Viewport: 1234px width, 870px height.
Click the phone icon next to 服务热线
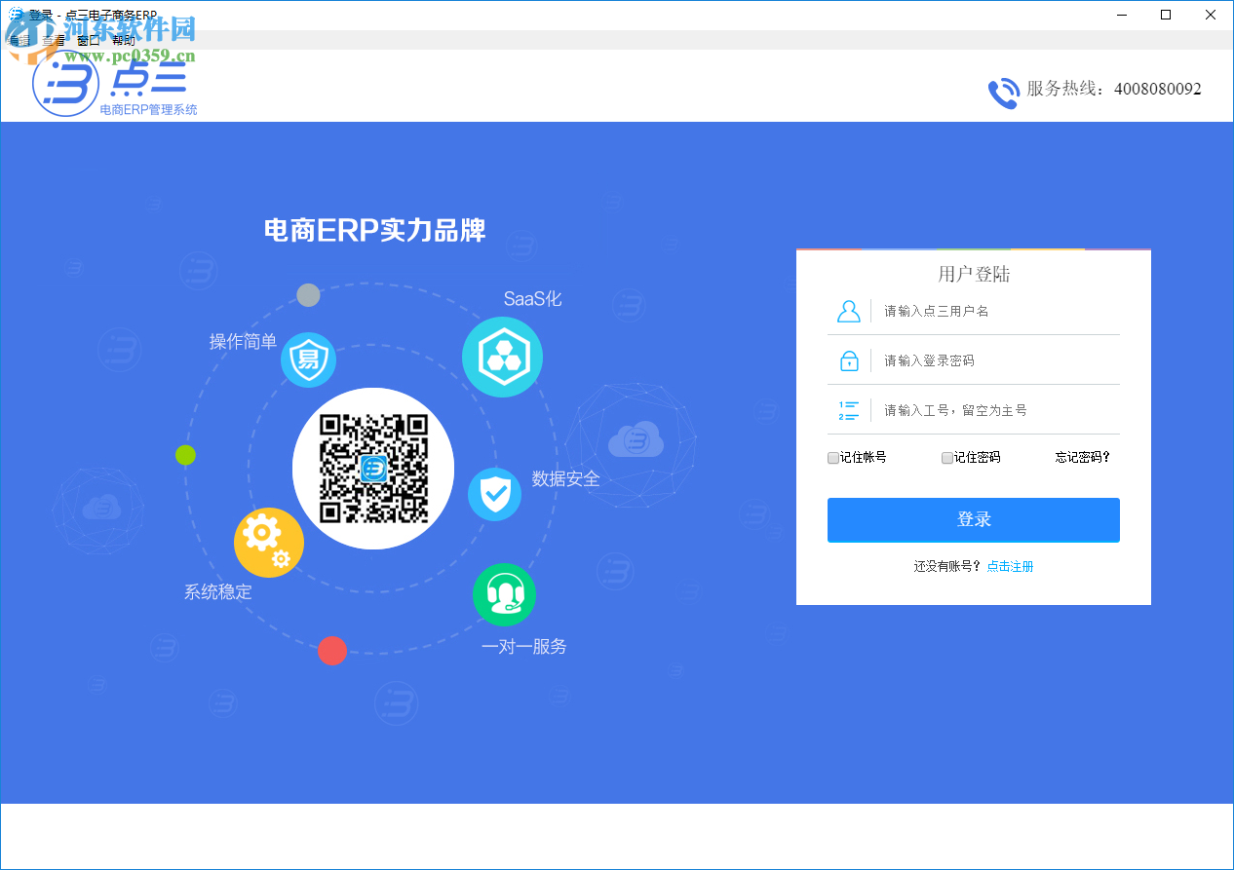click(1003, 93)
